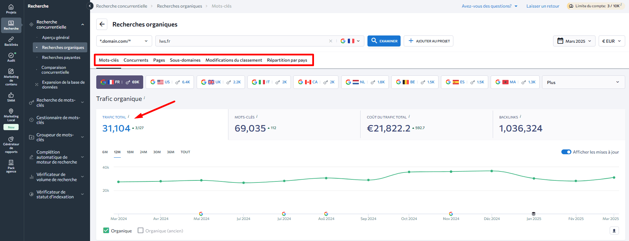The height and width of the screenshot is (241, 629).
Task: Select the Google BE 1.5K database
Action: pos(415,82)
